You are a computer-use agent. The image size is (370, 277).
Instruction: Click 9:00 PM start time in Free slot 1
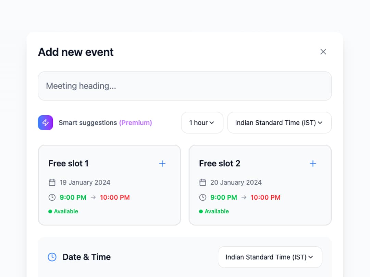point(73,197)
